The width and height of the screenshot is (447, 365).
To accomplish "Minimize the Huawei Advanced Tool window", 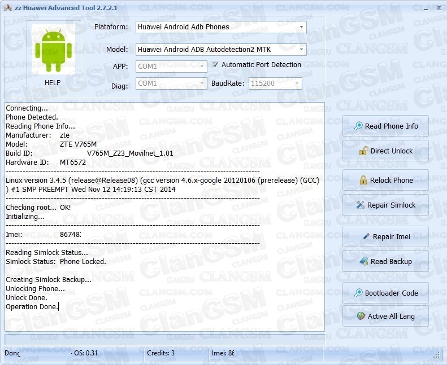I will (x=426, y=8).
